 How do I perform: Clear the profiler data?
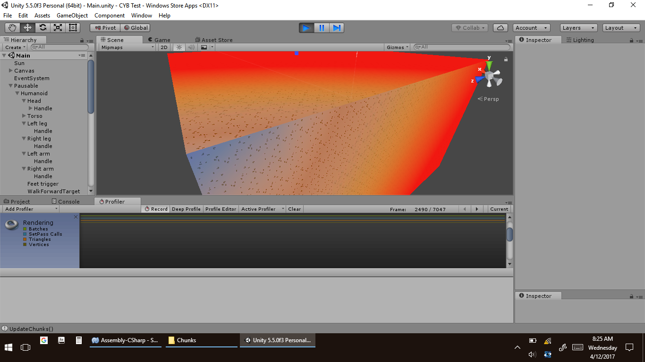(294, 209)
